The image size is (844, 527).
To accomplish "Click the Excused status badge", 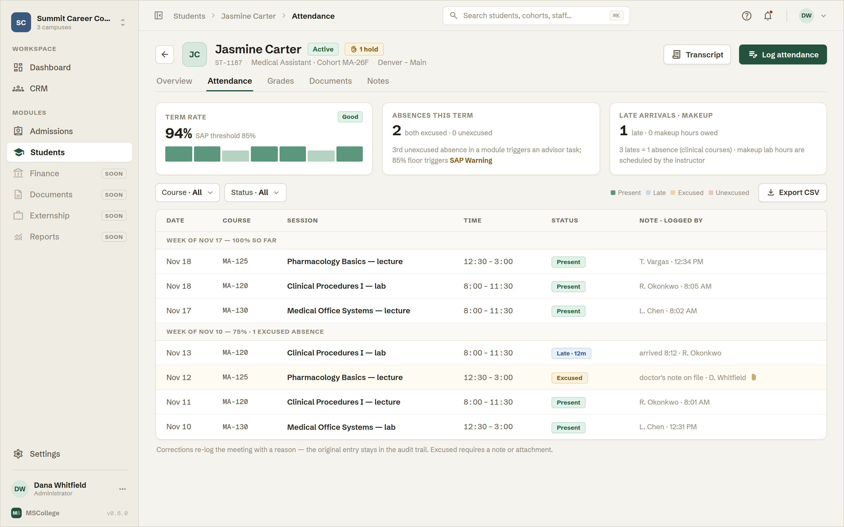I will click(569, 378).
